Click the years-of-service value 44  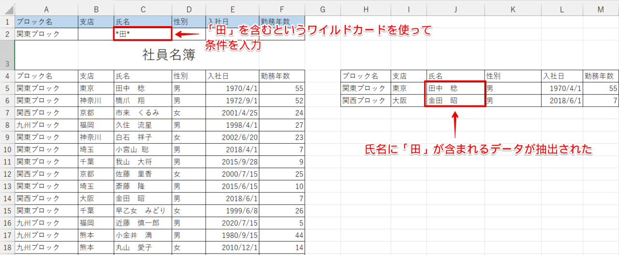(282, 235)
